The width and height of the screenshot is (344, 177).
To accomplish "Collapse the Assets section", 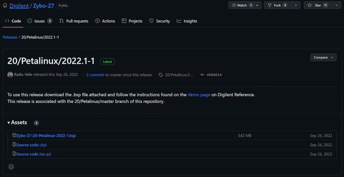I will pyautogui.click(x=17, y=123).
